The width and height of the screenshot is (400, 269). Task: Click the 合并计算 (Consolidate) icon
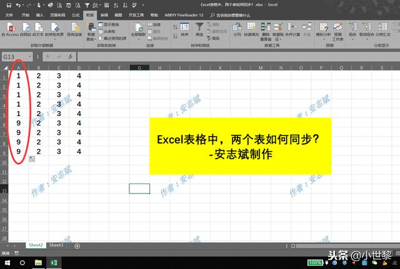click(292, 29)
